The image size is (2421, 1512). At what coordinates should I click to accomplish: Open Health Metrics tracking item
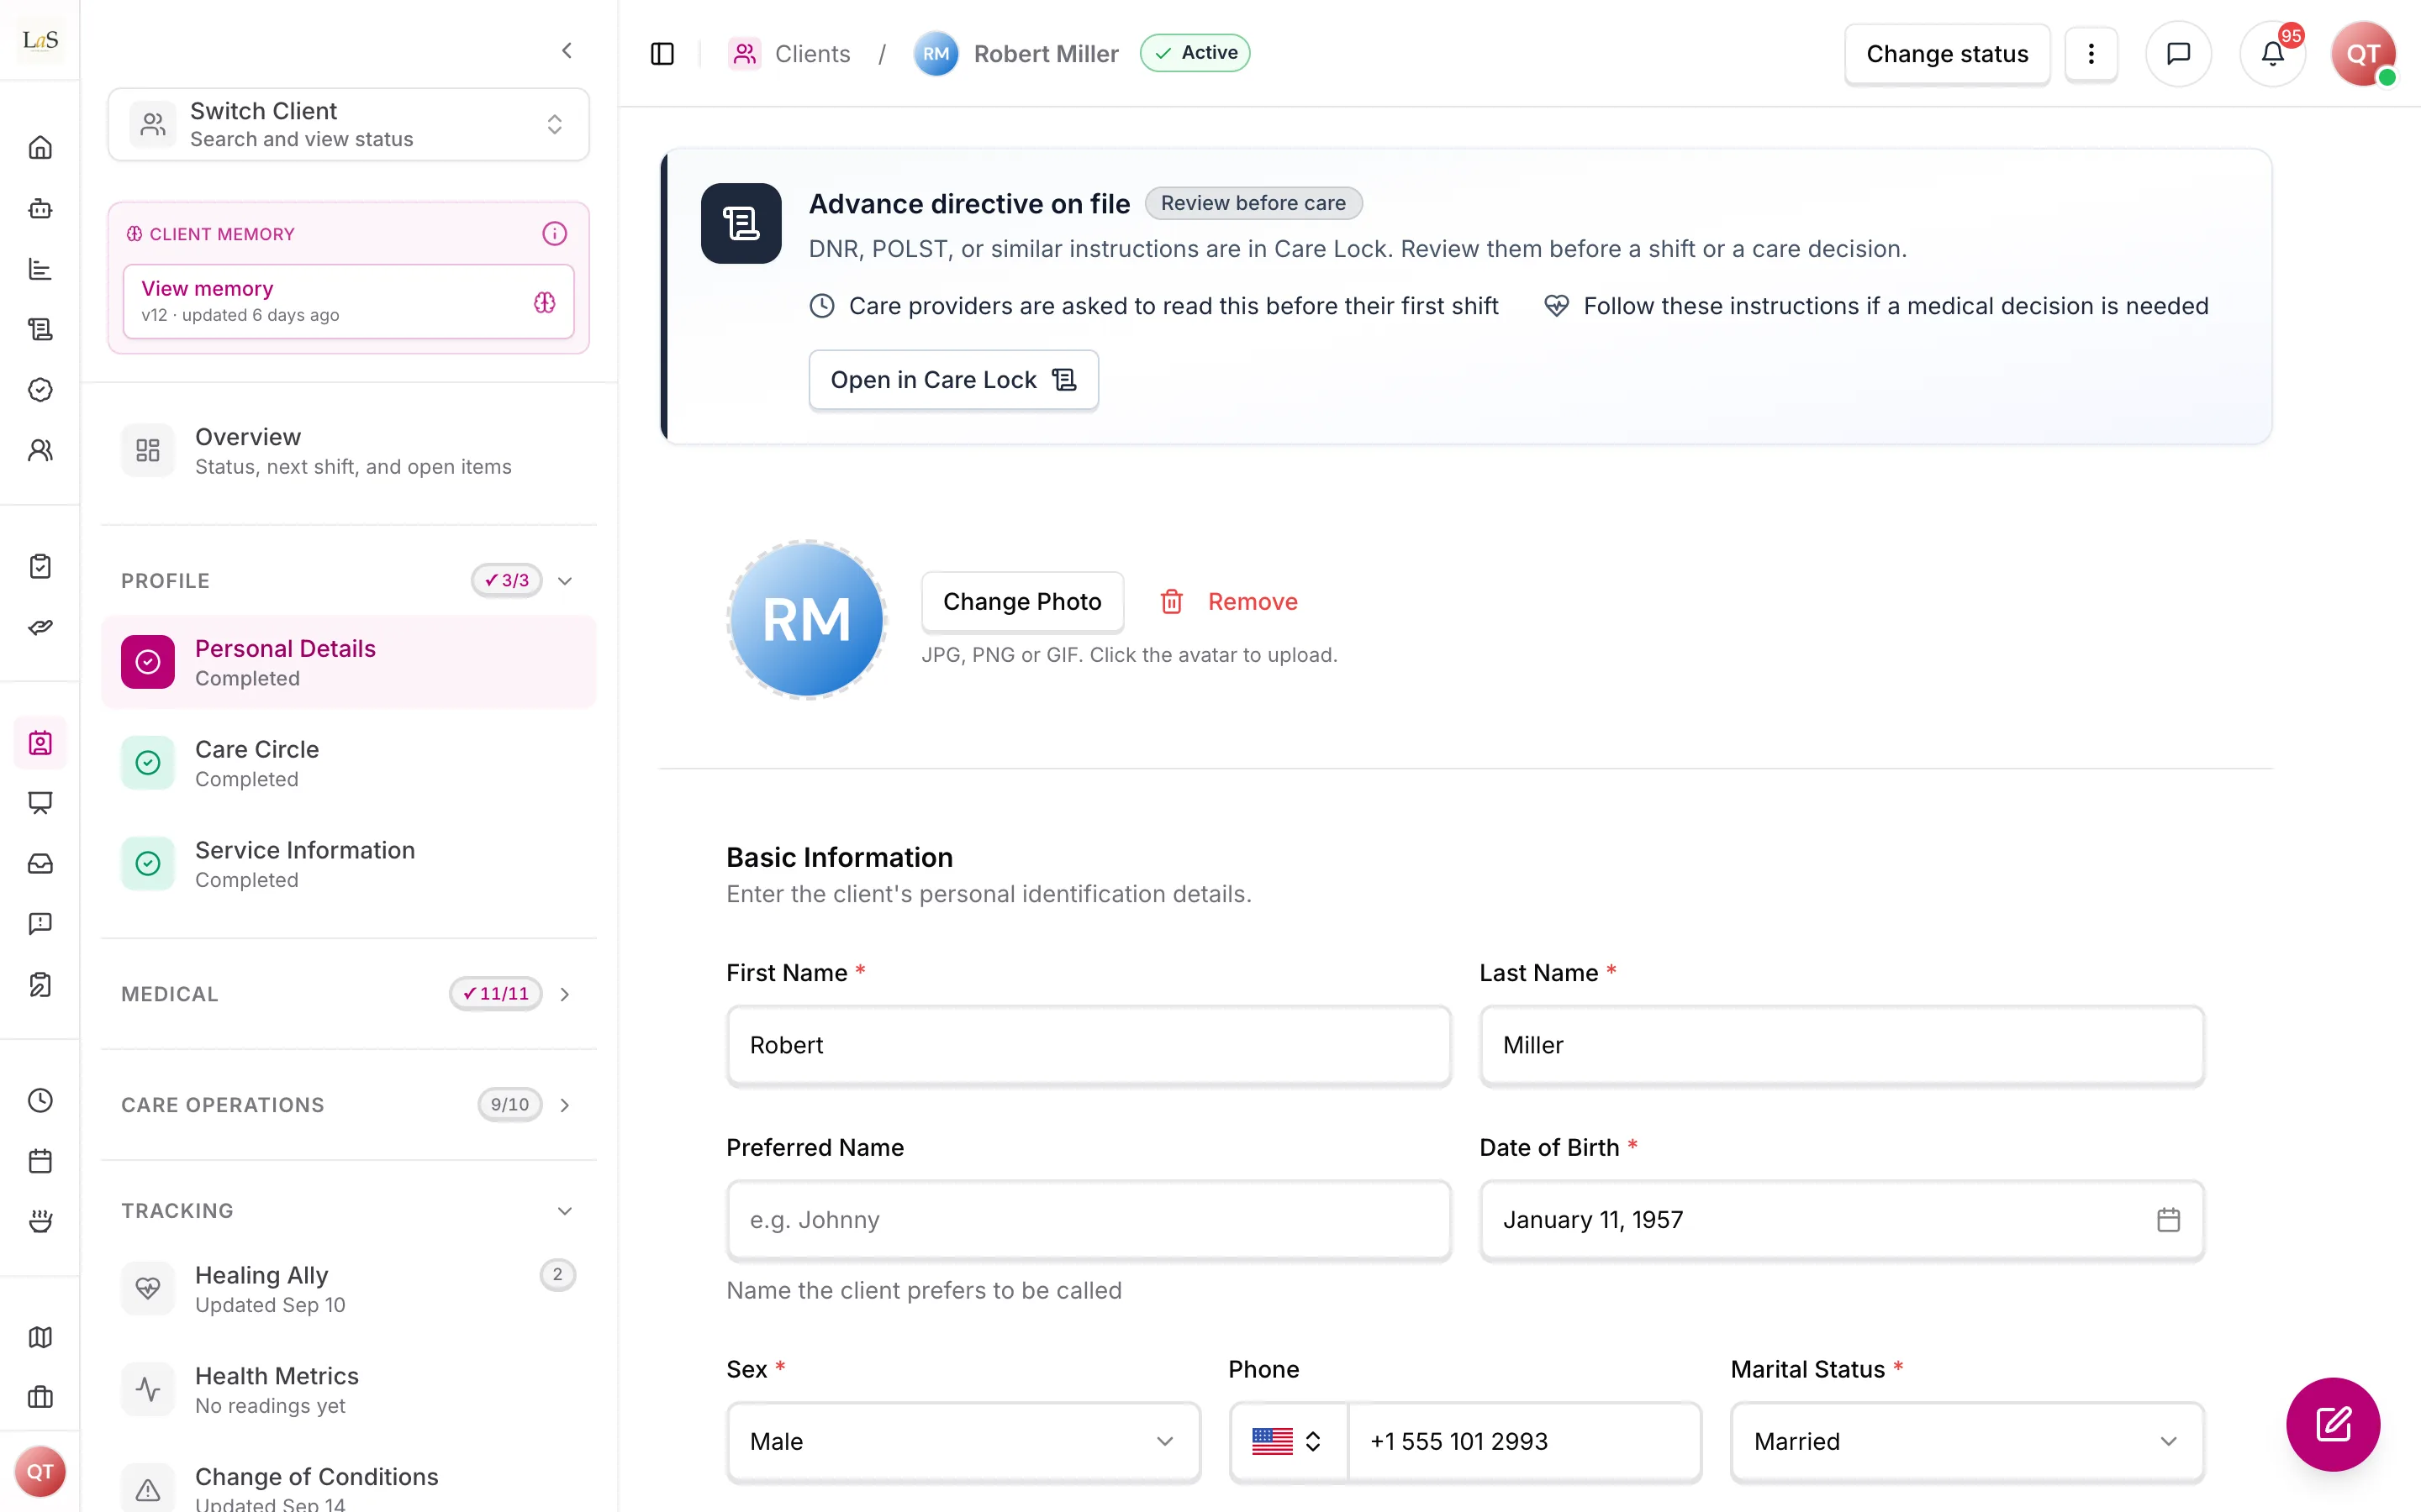coord(348,1390)
